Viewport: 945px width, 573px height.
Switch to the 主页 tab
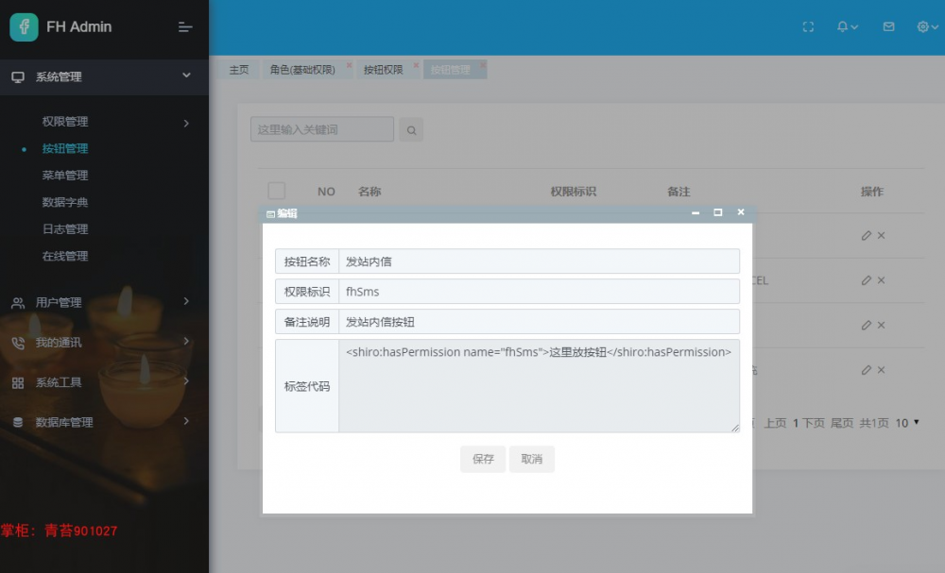pyautogui.click(x=238, y=69)
